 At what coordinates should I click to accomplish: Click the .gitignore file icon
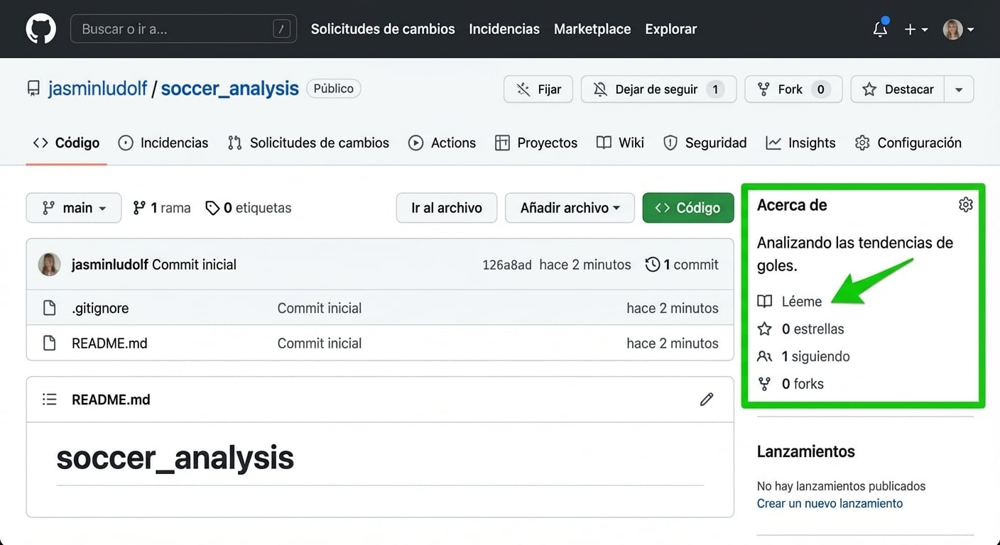coord(49,308)
